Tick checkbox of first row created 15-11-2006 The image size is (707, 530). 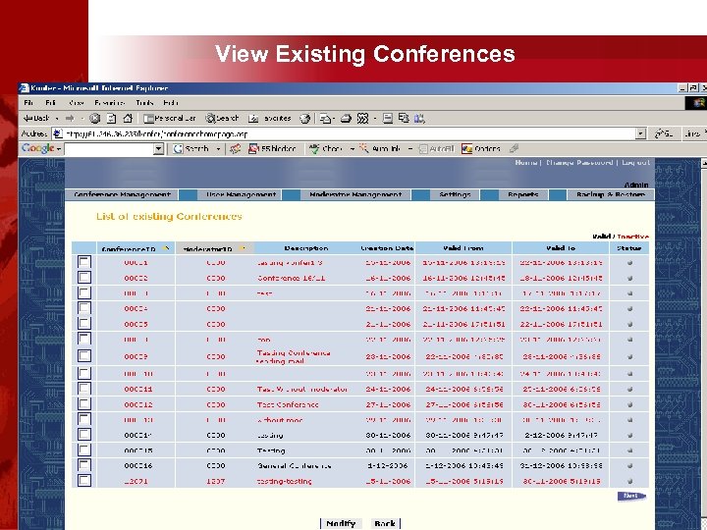(x=84, y=262)
